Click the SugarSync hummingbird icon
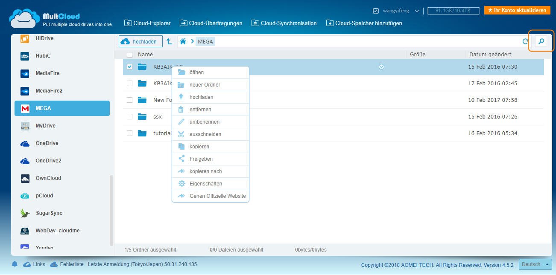 coord(25,213)
